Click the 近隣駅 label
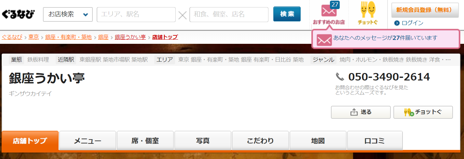 coord(66,60)
